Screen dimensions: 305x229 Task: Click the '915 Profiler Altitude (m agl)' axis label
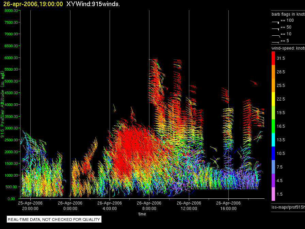coord(2,104)
